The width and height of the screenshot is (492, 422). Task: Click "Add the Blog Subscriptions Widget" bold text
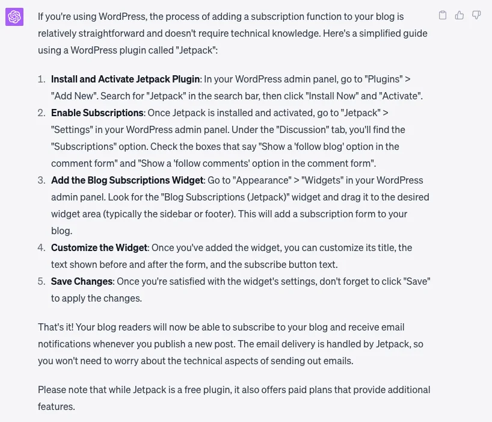(128, 180)
